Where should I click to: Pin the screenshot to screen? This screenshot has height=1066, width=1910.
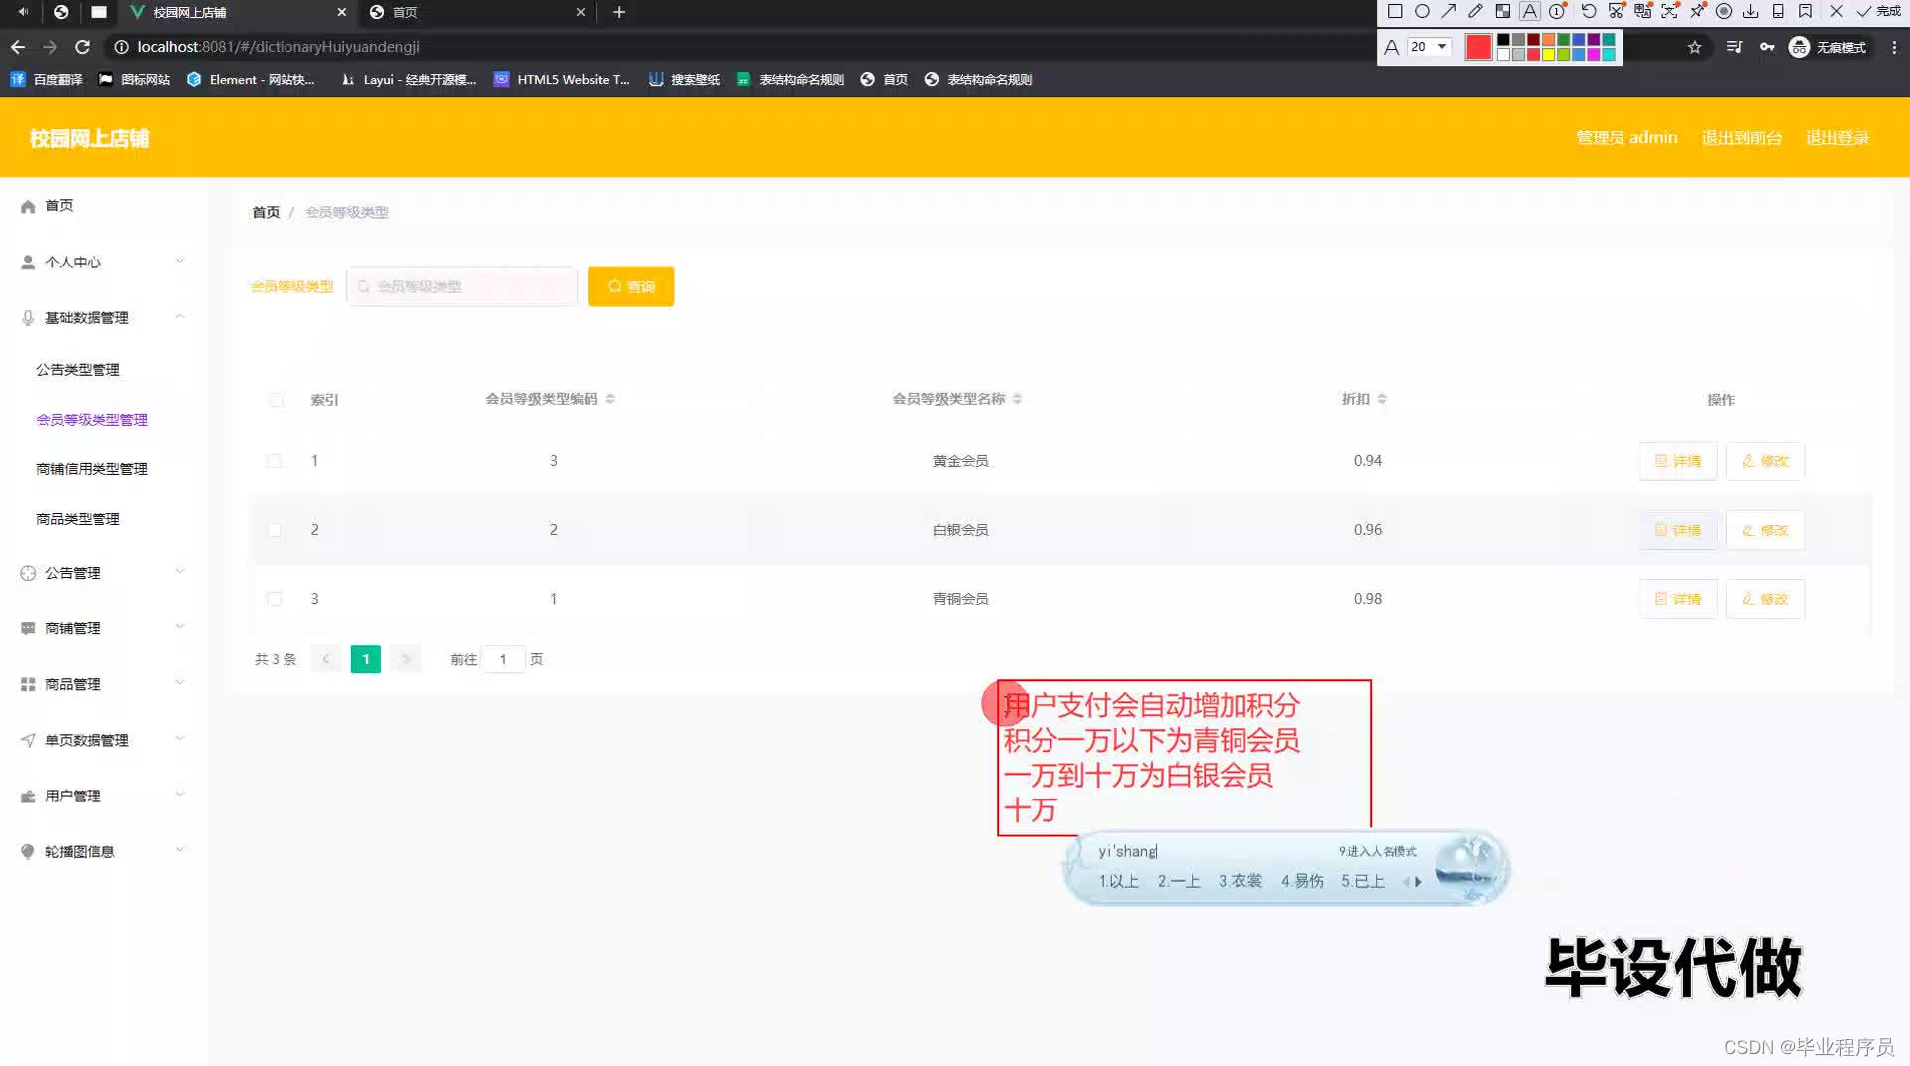pyautogui.click(x=1697, y=12)
